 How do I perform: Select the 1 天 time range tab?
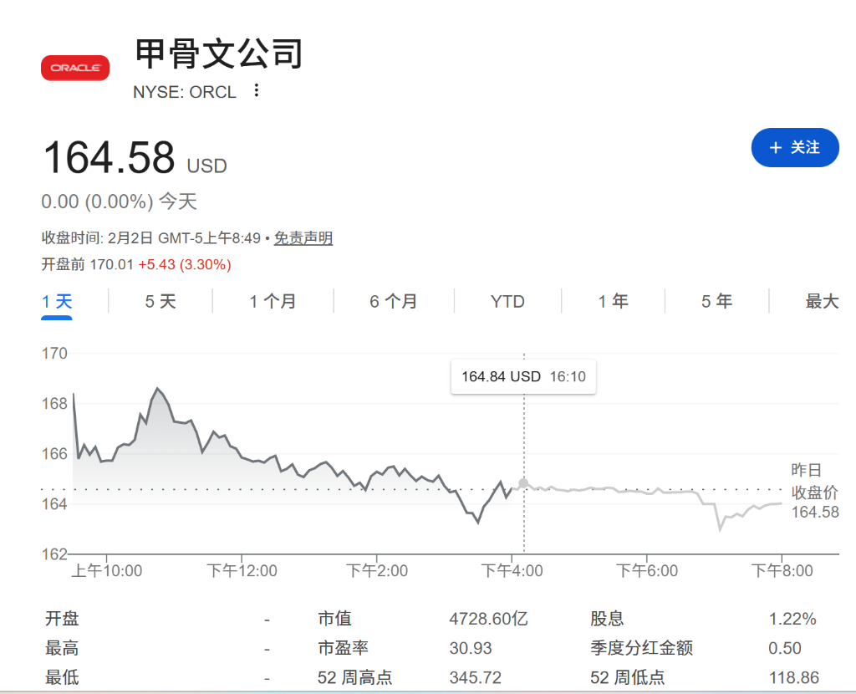[57, 301]
